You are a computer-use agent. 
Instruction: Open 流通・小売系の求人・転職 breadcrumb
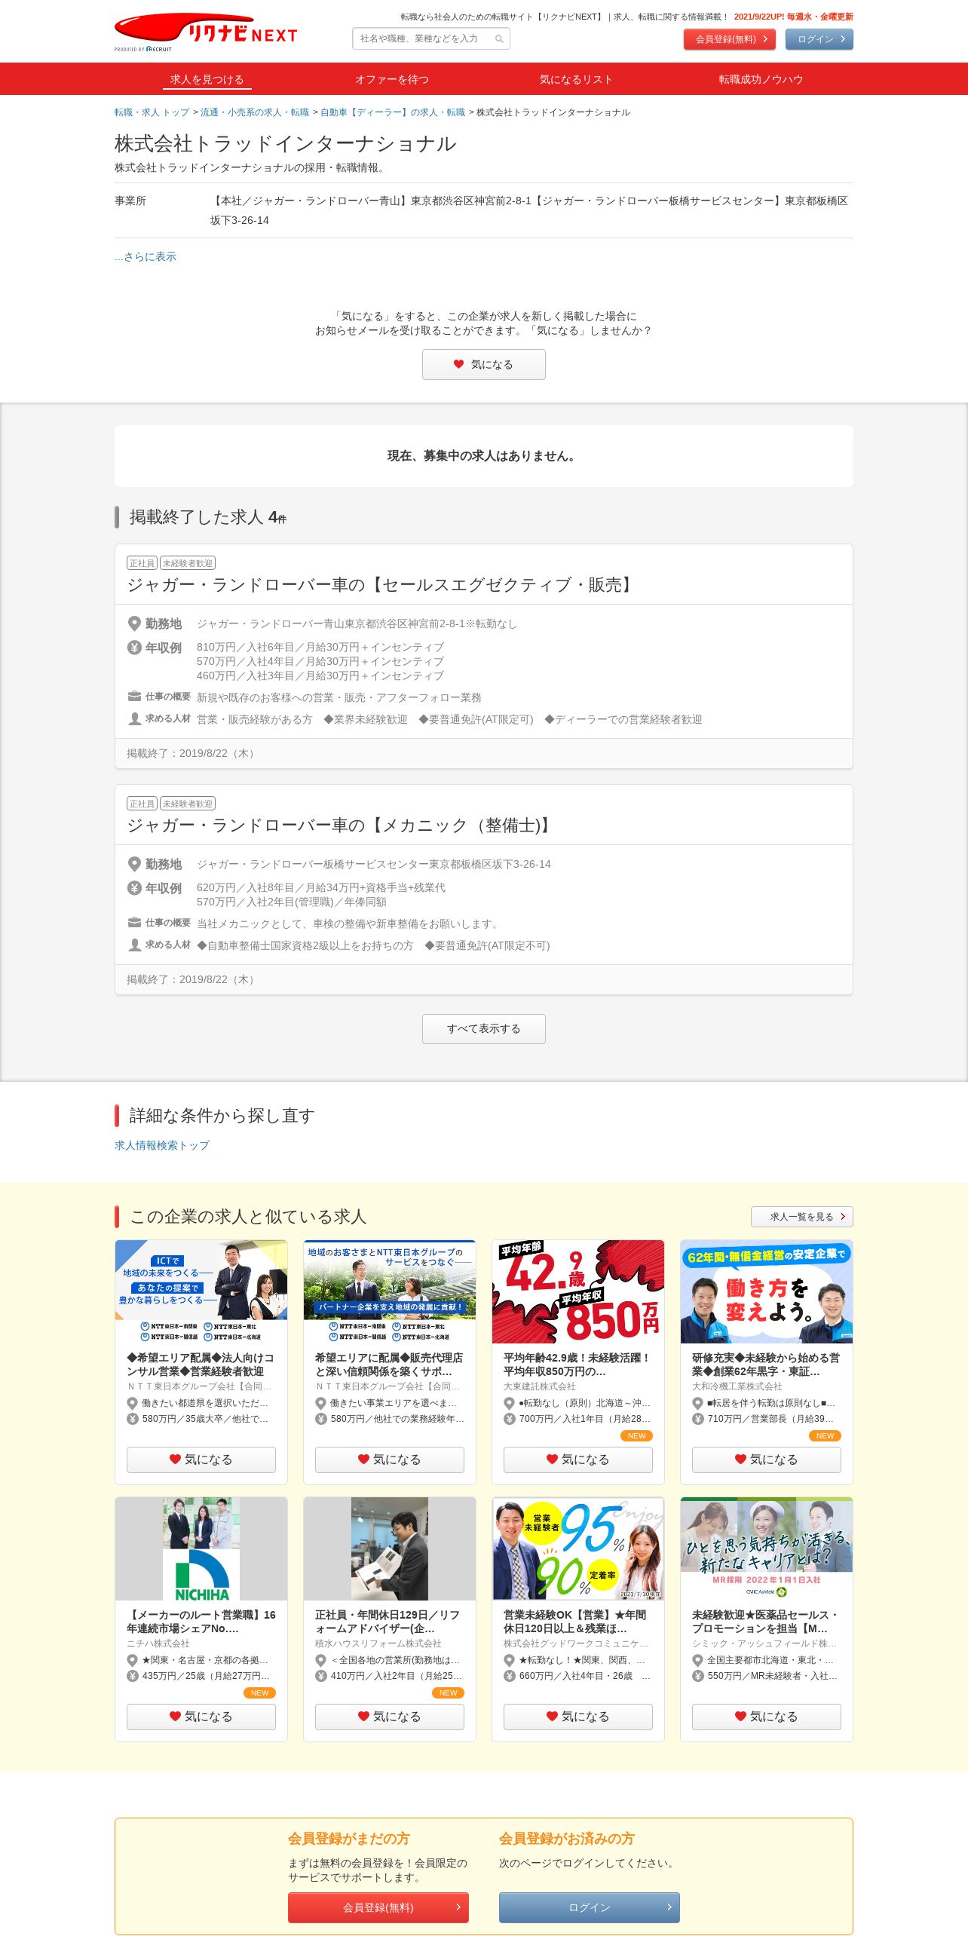[x=255, y=112]
